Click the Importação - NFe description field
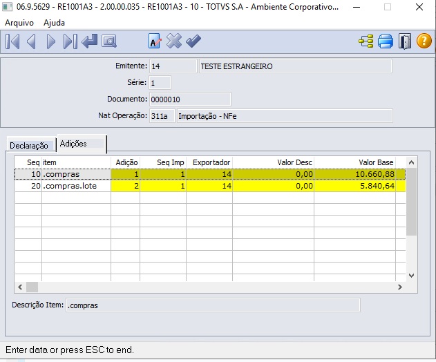Image resolution: width=436 pixels, height=362 pixels. [285, 116]
